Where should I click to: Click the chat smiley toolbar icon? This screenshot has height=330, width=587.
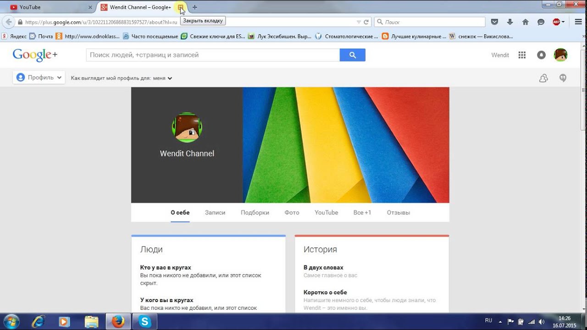pos(541,22)
